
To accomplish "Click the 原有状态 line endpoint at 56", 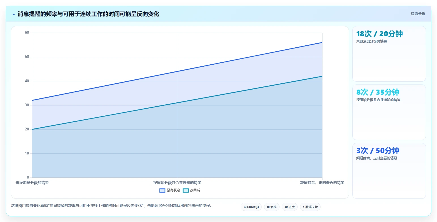I will point(322,43).
